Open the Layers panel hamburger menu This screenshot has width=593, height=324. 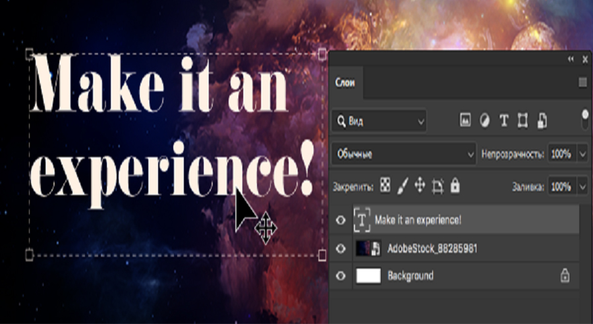[582, 82]
